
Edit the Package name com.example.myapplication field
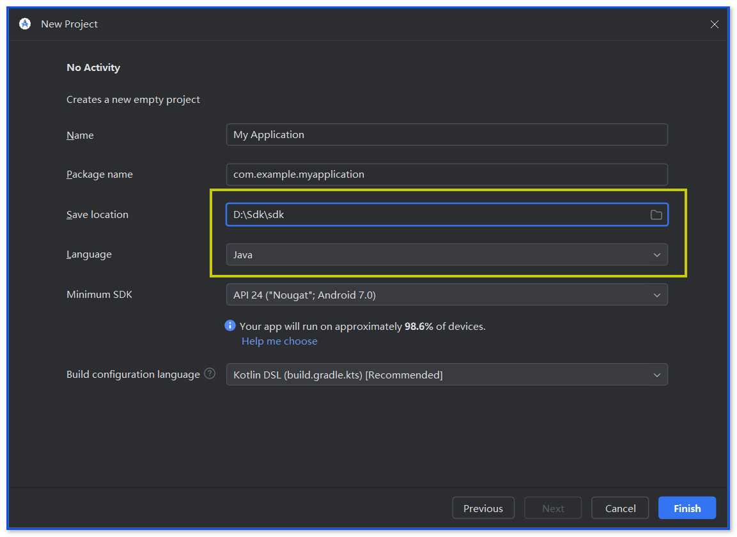pos(447,175)
